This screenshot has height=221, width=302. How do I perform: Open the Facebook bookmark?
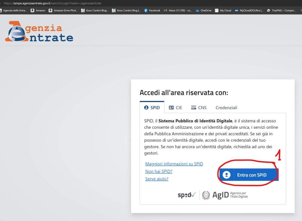[152, 10]
